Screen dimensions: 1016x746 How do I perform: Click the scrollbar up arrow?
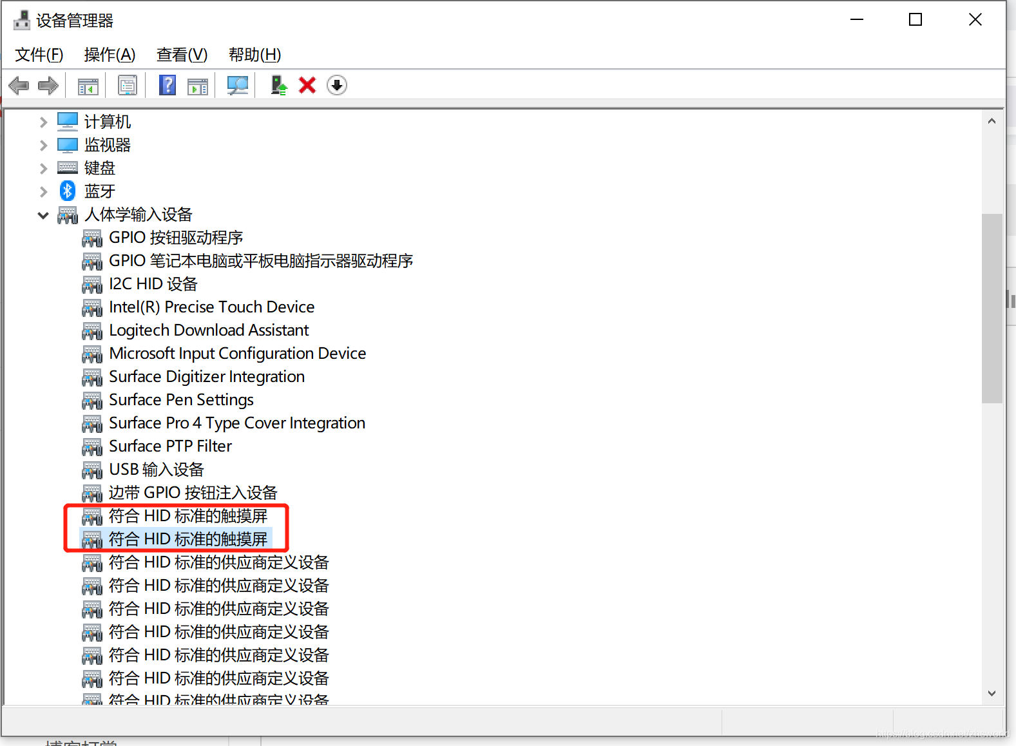point(992,120)
